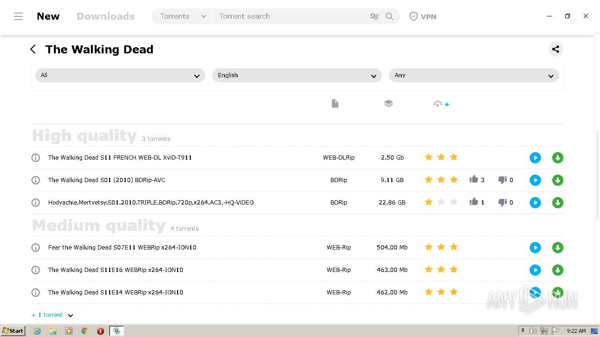Play S11 FRENCH WEB-DL torrent
600x337 pixels.
pyautogui.click(x=535, y=158)
